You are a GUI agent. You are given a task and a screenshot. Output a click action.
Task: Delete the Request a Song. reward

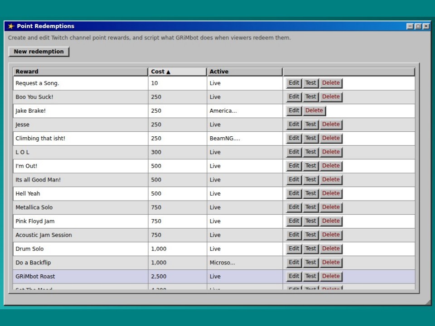click(331, 83)
